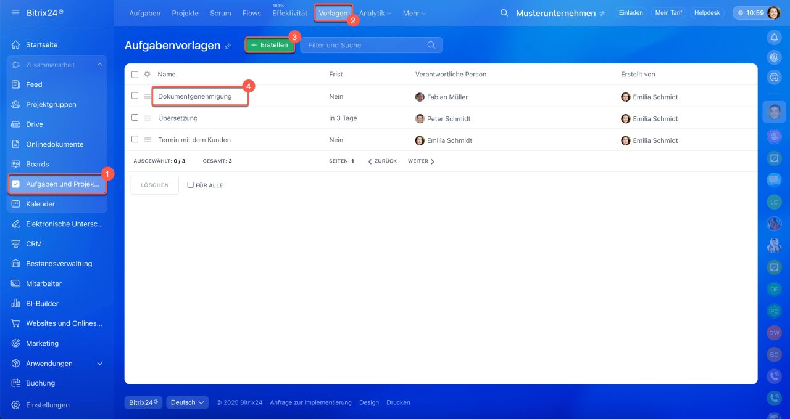
Task: Enable the Für alle checkbox
Action: tap(190, 185)
